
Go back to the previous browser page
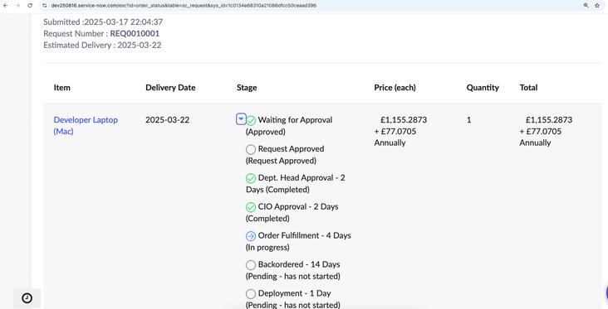6,6
